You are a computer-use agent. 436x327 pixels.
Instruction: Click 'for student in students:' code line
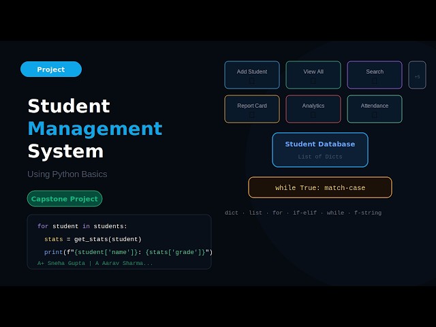click(82, 226)
